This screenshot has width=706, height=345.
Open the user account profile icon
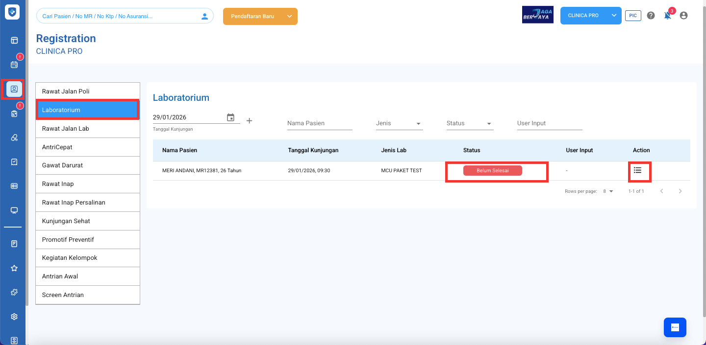click(683, 16)
